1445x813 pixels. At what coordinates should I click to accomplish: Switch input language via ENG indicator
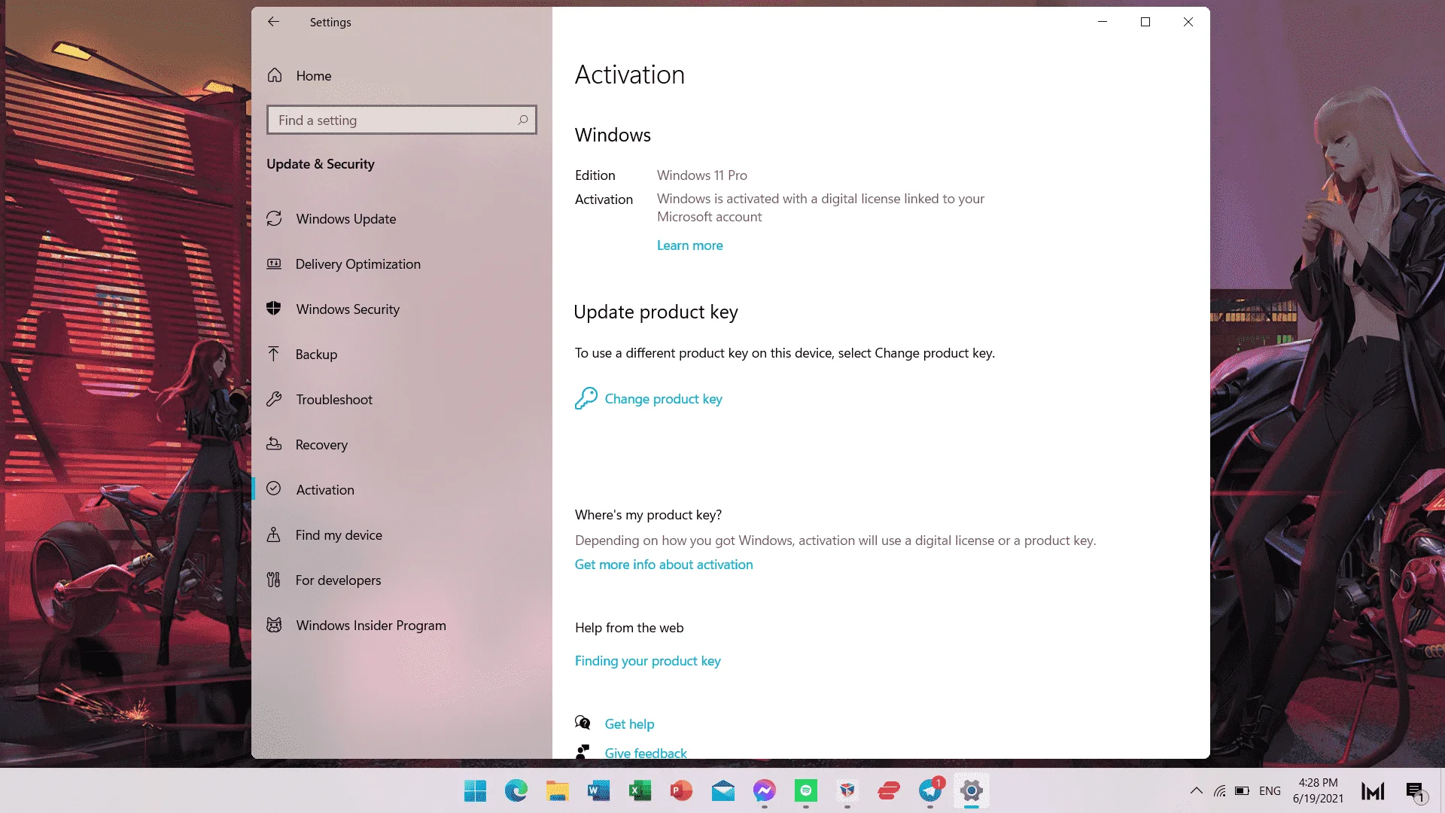[1270, 790]
